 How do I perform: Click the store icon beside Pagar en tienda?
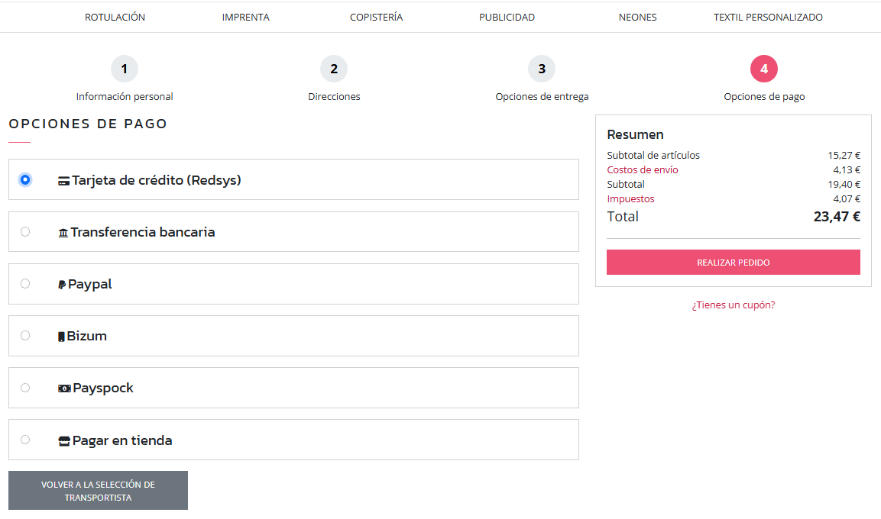click(x=64, y=441)
